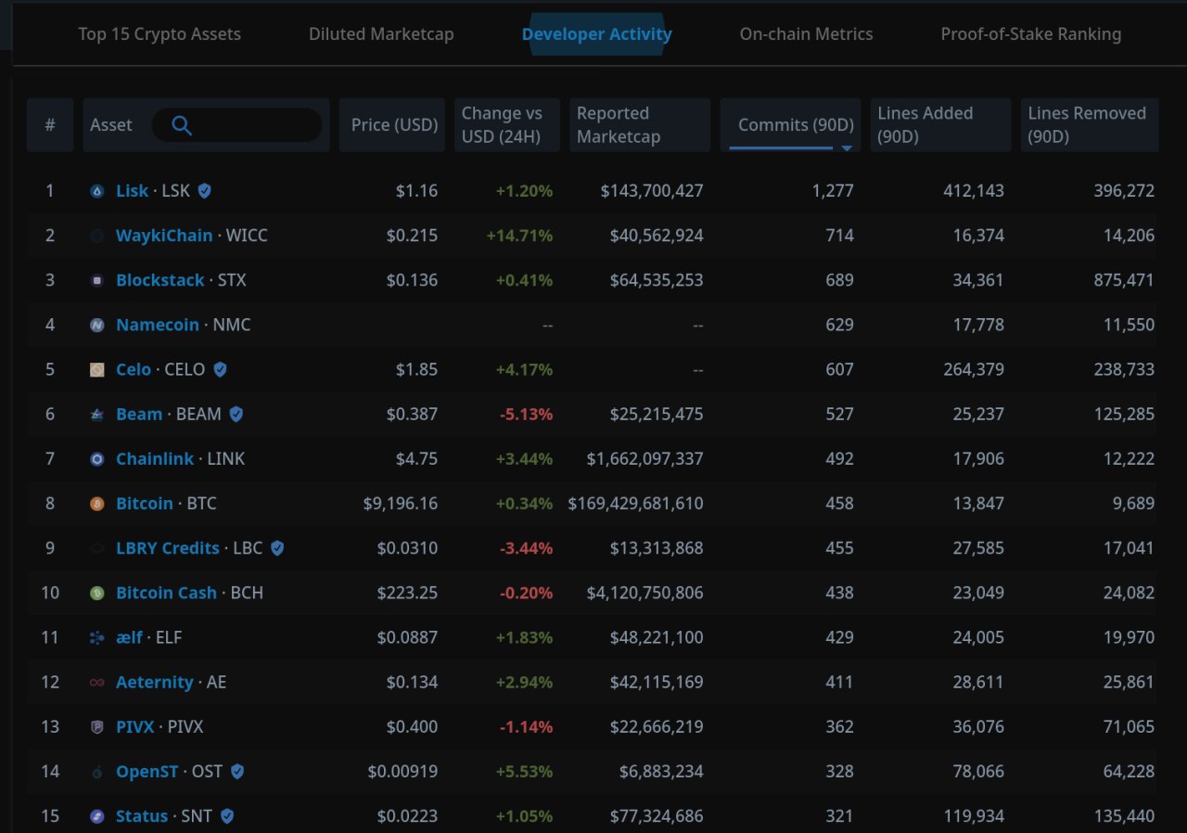Open the Blockstack asset link

[x=160, y=280]
